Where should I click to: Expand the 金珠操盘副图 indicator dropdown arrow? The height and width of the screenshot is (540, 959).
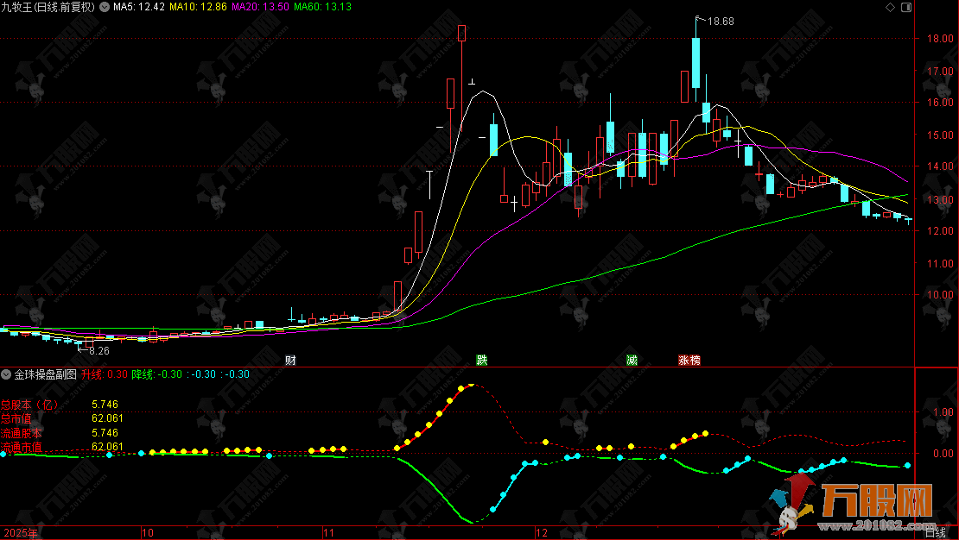coord(7,374)
